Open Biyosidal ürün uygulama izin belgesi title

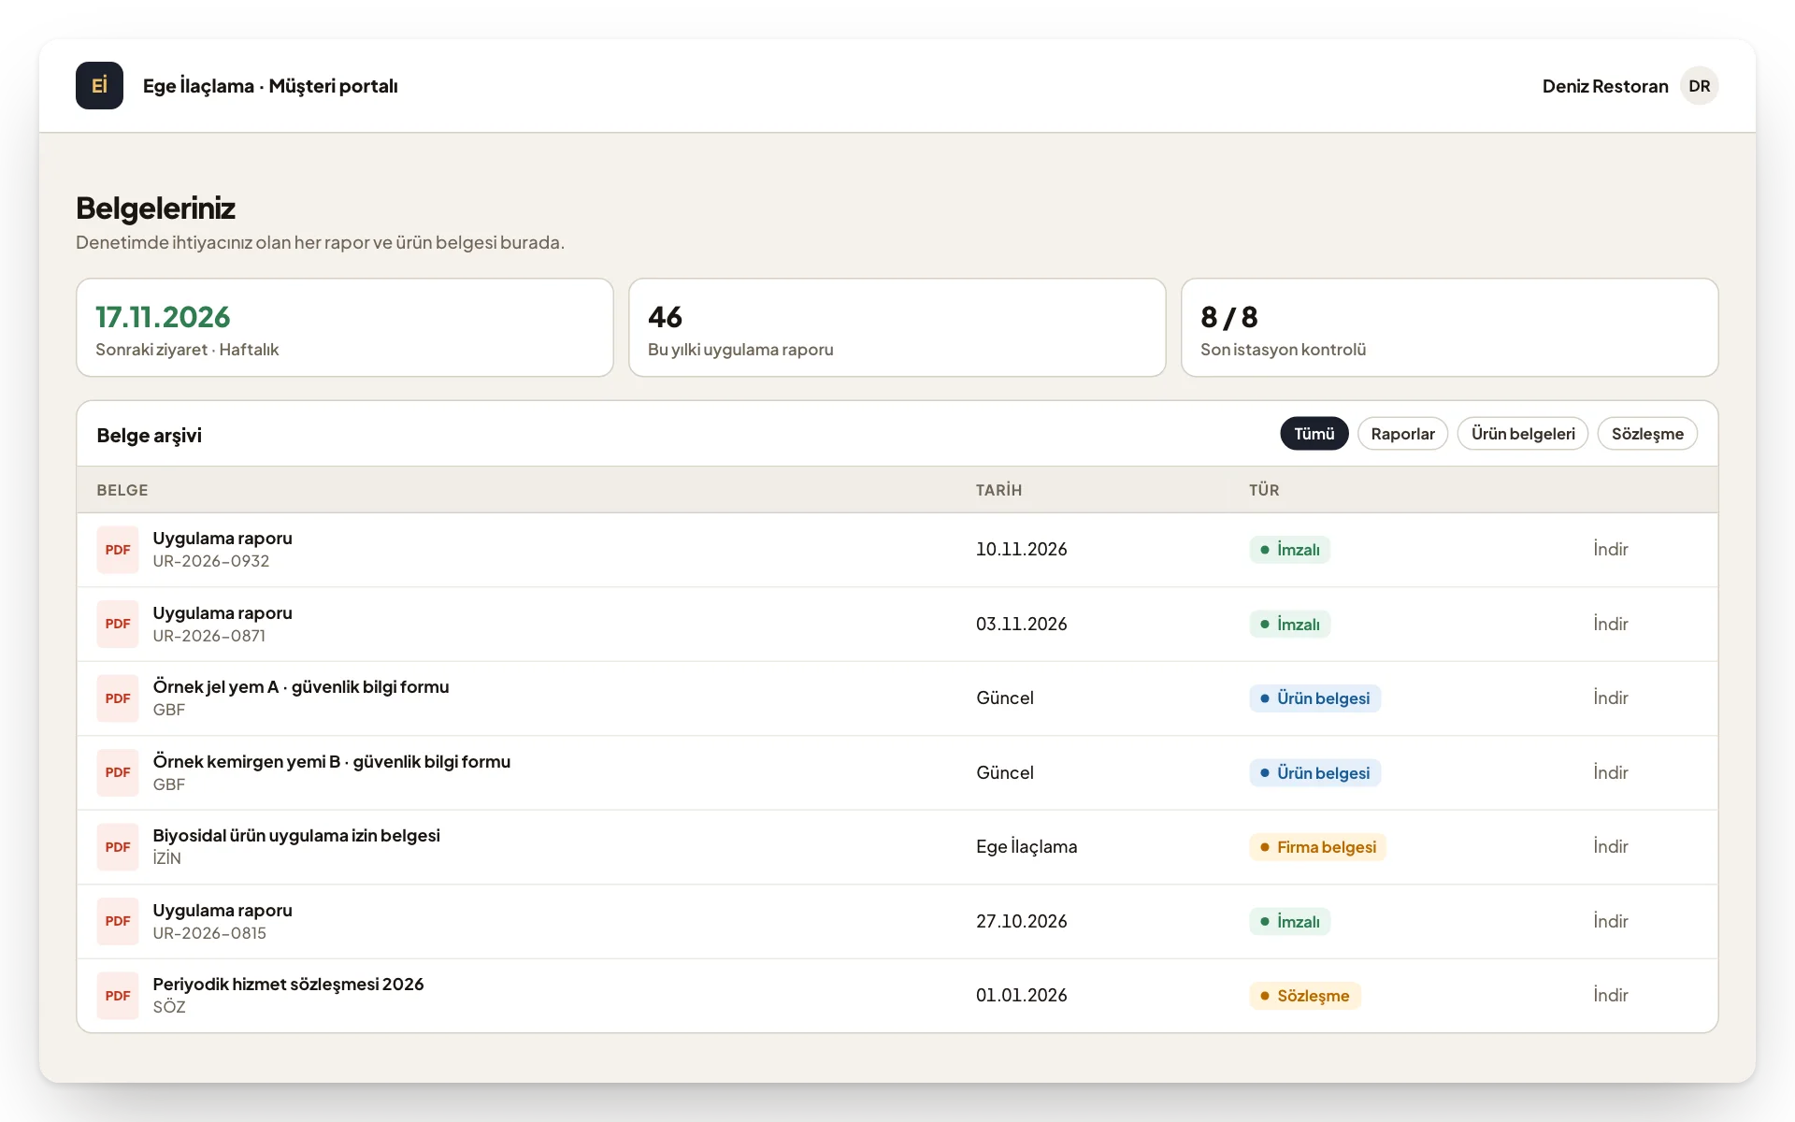(x=296, y=836)
